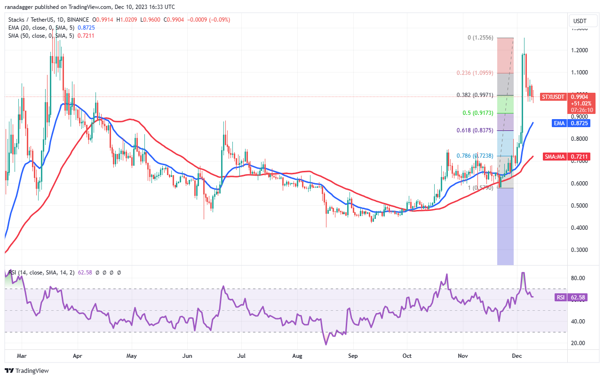Click the TradingView logo in the footer
Image resolution: width=604 pixels, height=379 pixels.
(x=27, y=371)
